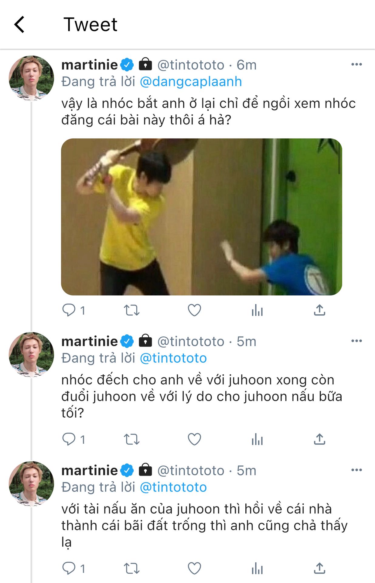Image resolution: width=375 pixels, height=583 pixels.
Task: Share the last tweet in thread
Action: [x=319, y=568]
